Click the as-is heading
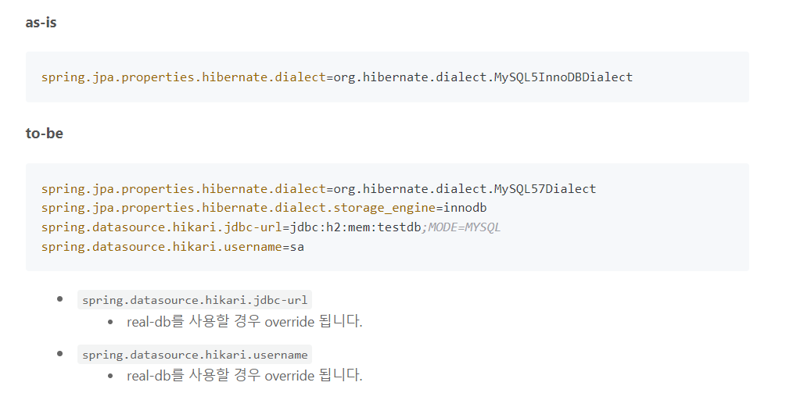 (x=41, y=23)
